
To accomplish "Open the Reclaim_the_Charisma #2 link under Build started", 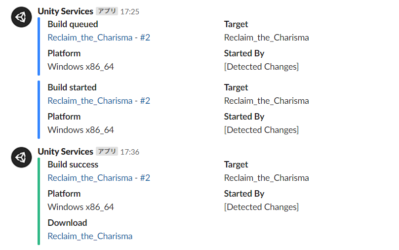I will 99,101.
